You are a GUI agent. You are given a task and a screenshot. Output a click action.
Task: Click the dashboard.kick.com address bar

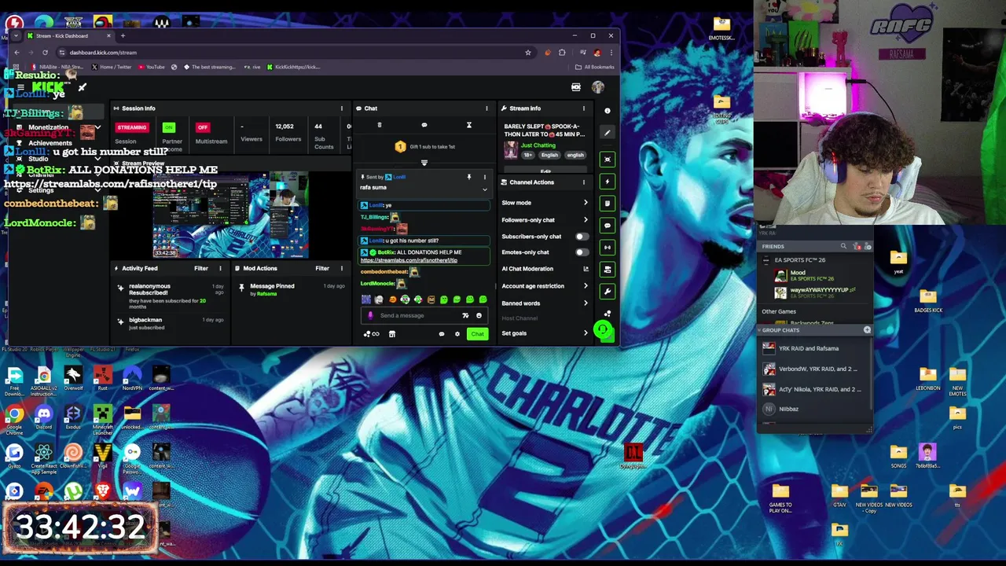[291, 53]
